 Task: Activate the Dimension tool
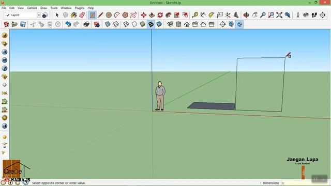tap(203, 15)
